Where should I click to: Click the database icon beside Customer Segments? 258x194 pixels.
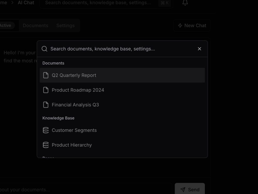point(46,130)
